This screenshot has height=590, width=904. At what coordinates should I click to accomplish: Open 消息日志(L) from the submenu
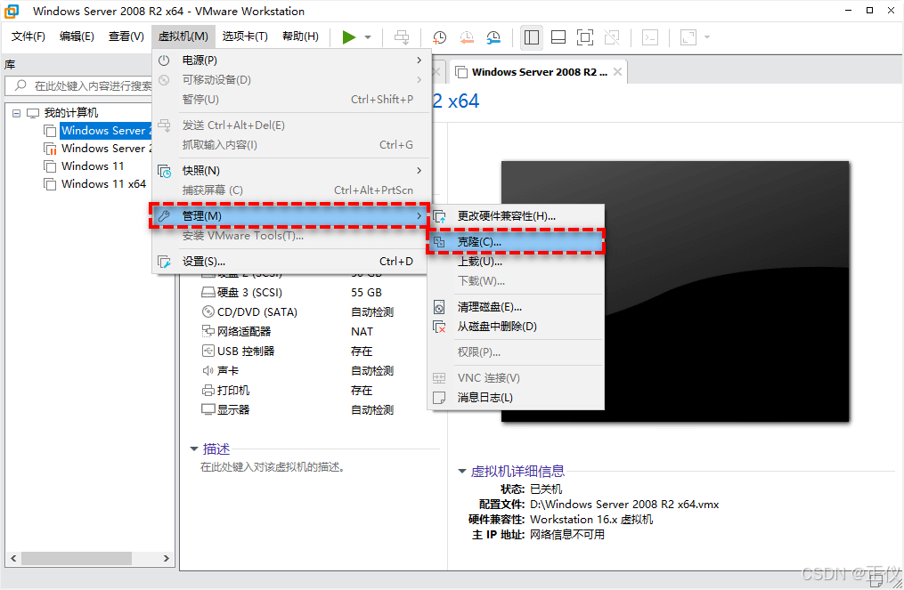coord(516,398)
